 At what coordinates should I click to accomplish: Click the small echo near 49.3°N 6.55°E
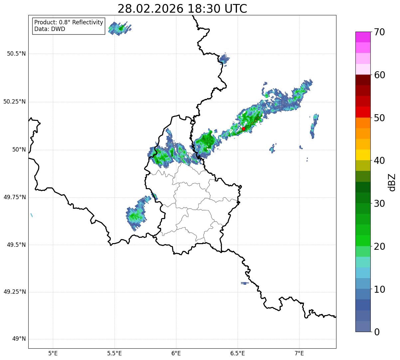(245, 283)
